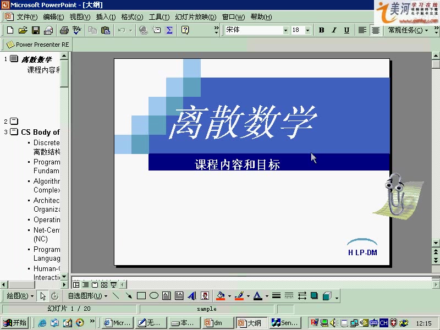Select the Rectangle drawing tool
440x330 pixels.
141,295
